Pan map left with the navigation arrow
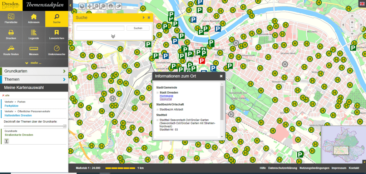This screenshot has width=366, height=174. [343, 25]
